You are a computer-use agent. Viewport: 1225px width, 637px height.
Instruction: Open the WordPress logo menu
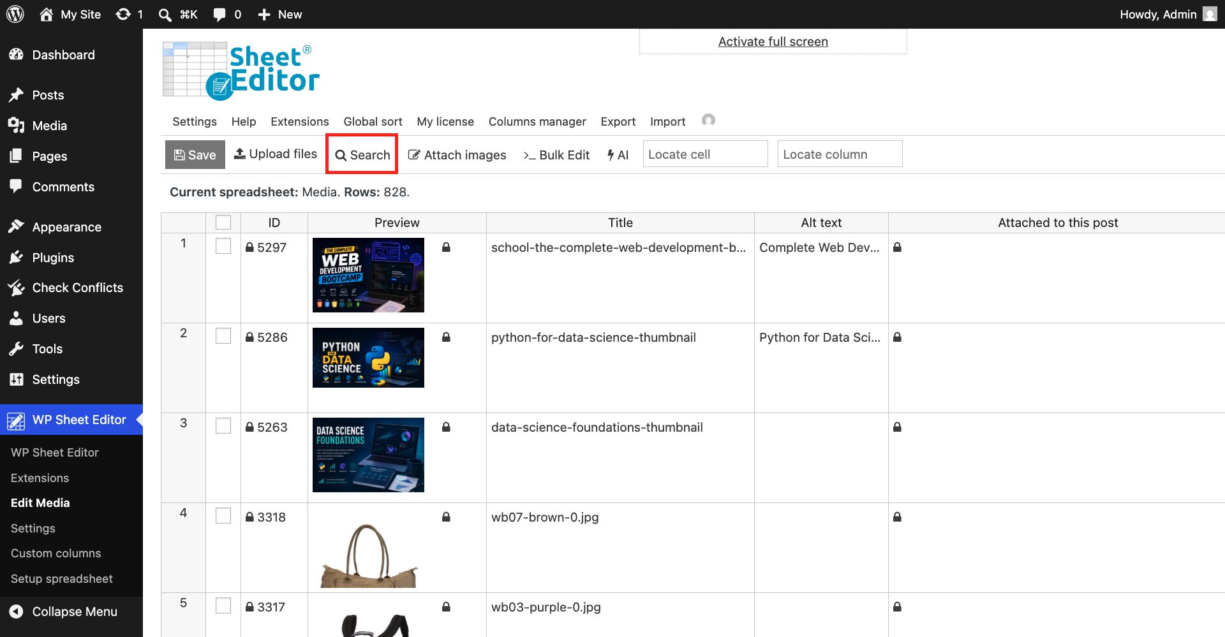(x=15, y=14)
